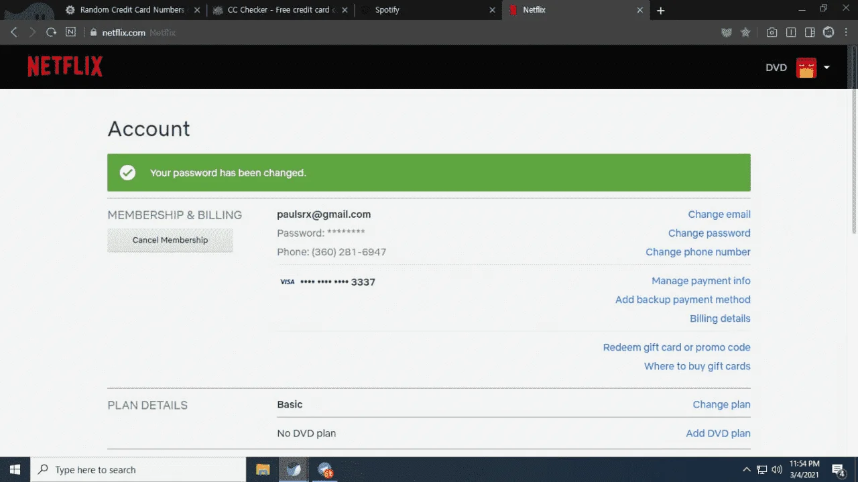Open Where to buy gift cards

click(697, 366)
